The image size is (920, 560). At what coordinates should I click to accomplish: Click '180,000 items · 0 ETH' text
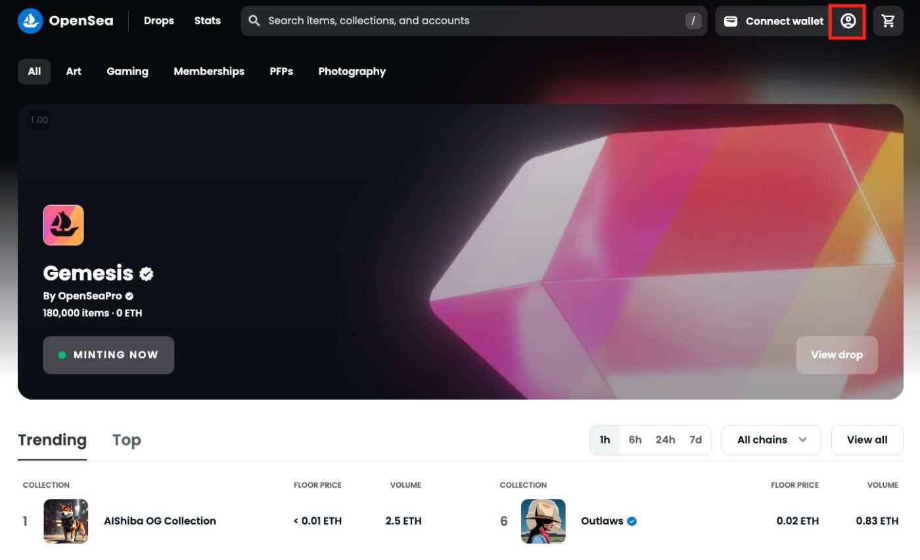[x=93, y=314]
